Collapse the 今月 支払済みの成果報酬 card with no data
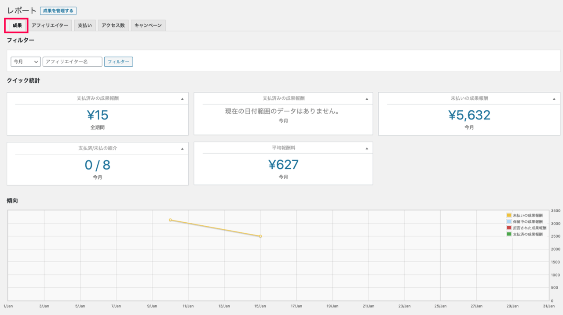This screenshot has width=563, height=315. click(x=367, y=99)
